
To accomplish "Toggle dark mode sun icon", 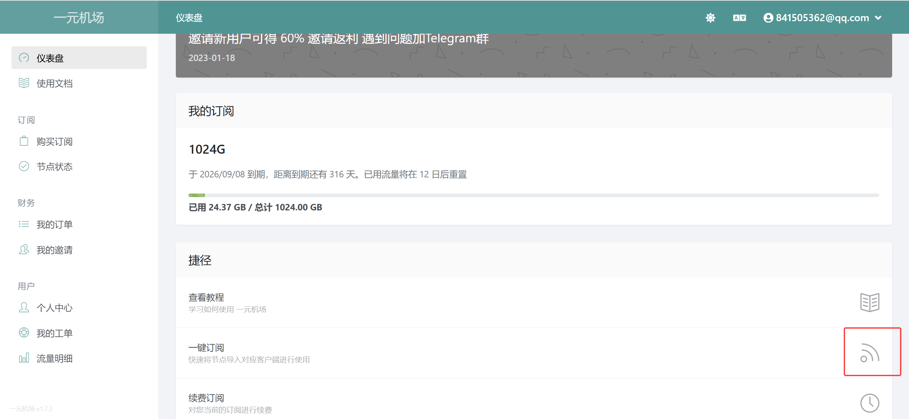I will tap(710, 18).
